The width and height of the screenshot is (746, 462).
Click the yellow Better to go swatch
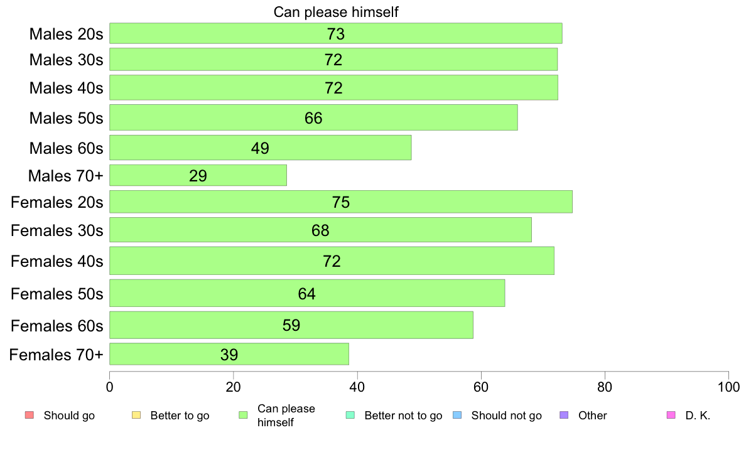tap(136, 415)
